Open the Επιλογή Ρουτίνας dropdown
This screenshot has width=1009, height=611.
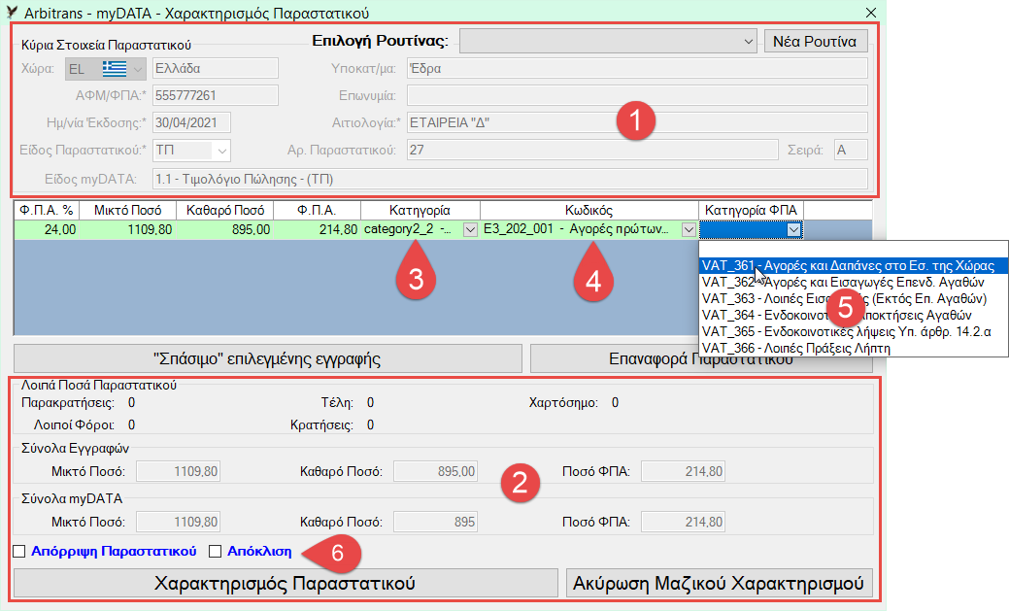coord(747,42)
